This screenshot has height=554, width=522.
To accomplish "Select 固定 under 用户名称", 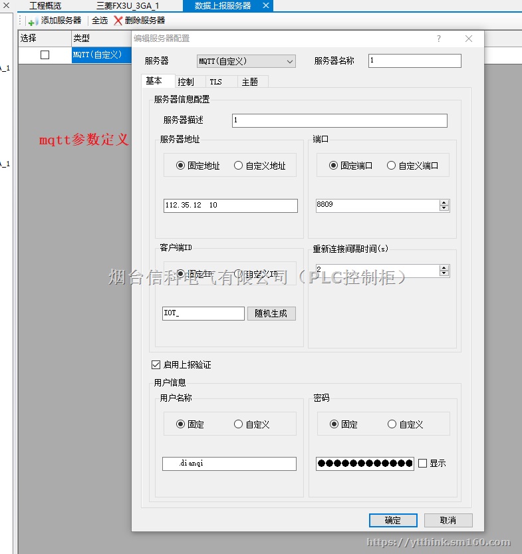I will click(180, 424).
